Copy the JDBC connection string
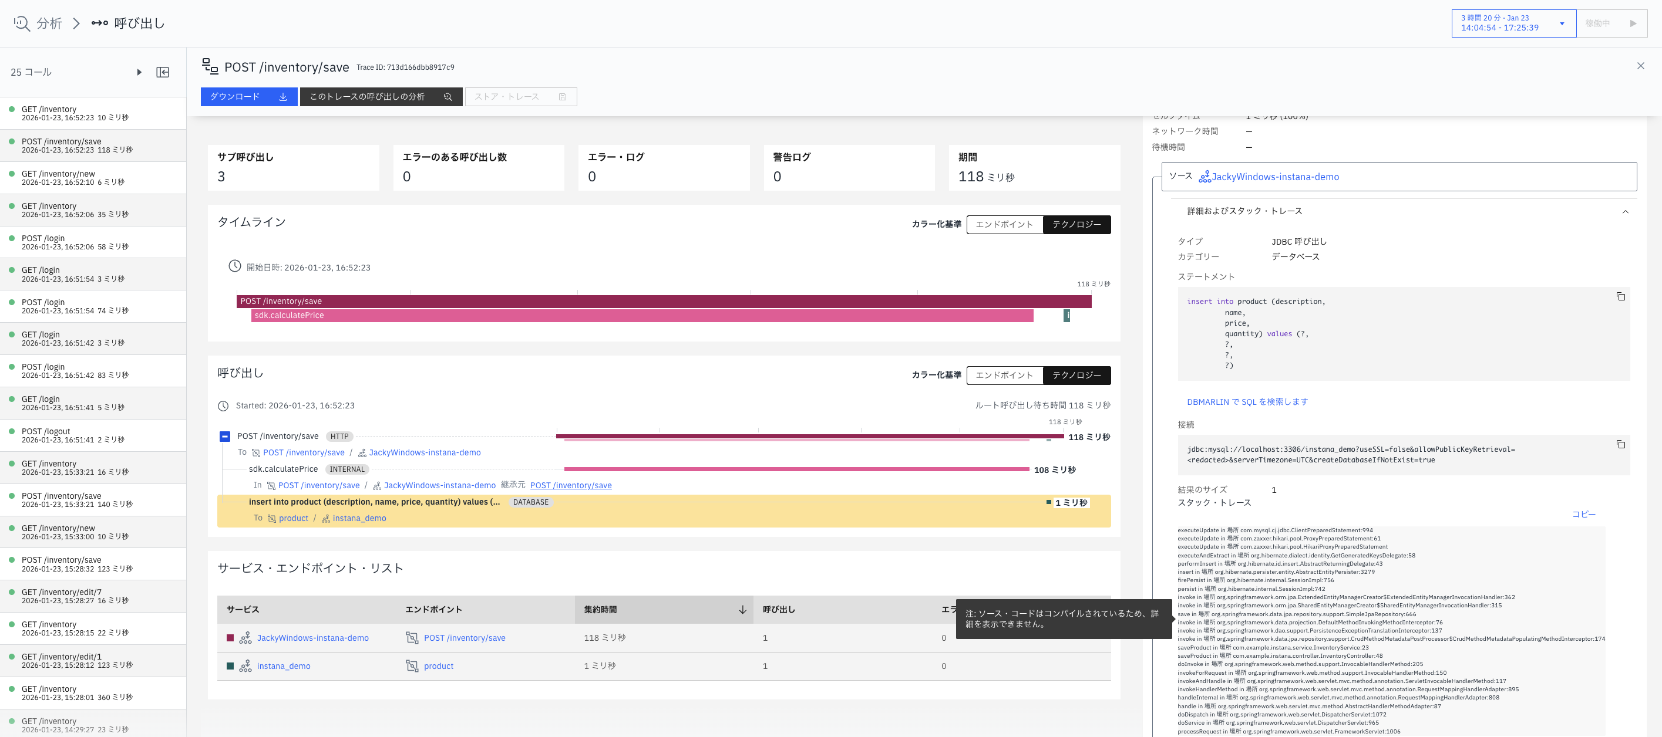 coord(1621,444)
